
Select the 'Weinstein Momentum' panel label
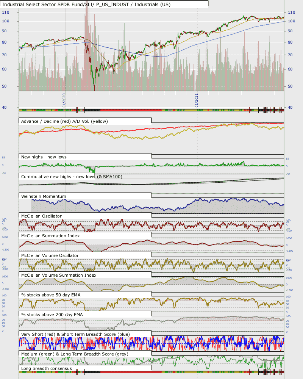pyautogui.click(x=44, y=196)
